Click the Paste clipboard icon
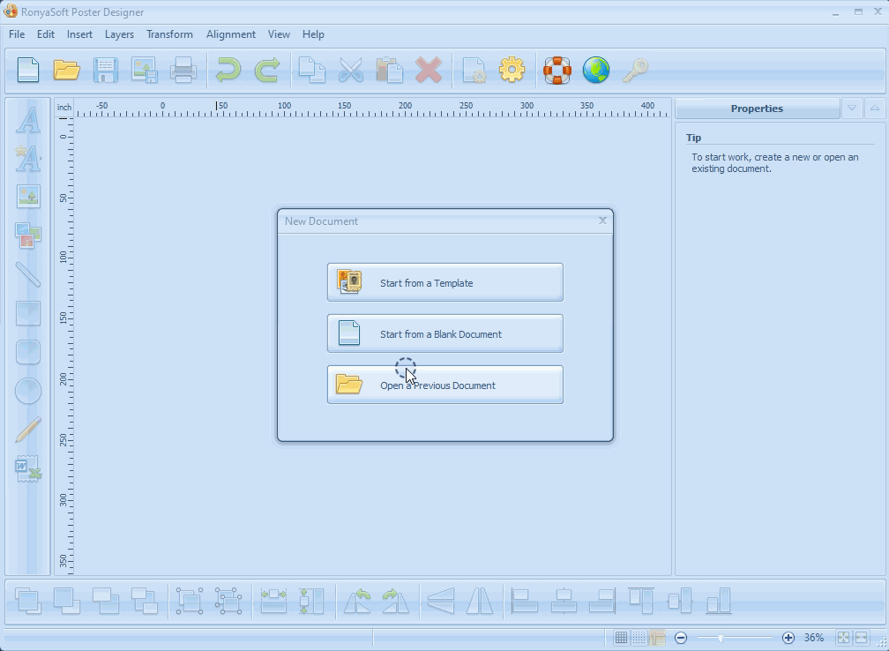Viewport: 889px width, 651px height. click(390, 71)
